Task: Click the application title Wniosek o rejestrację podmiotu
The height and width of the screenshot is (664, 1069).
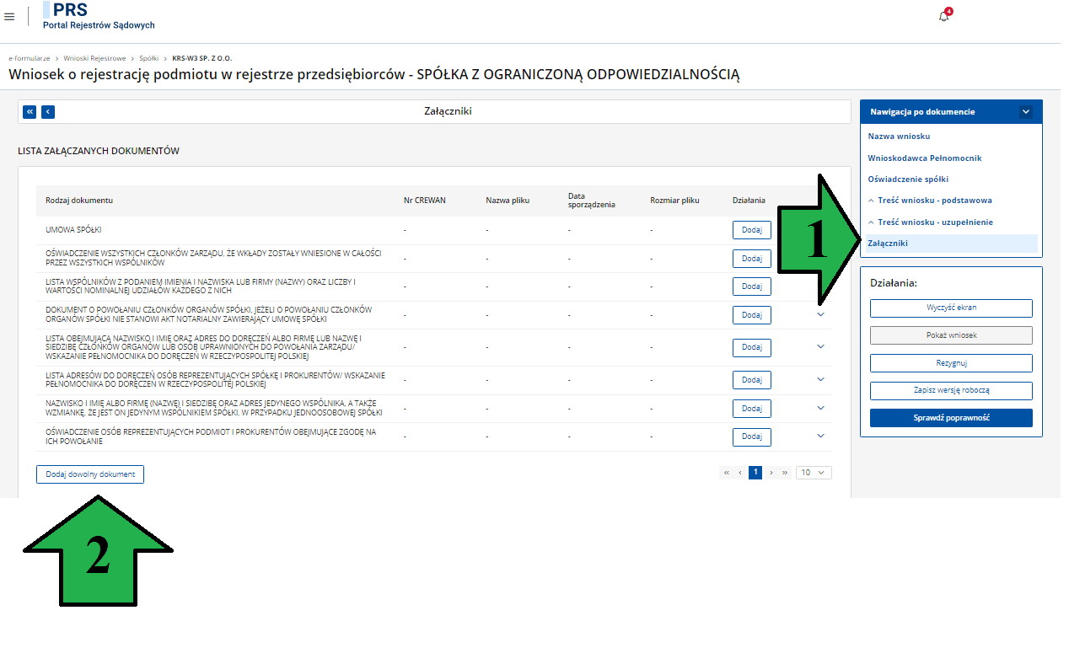Action: [x=373, y=75]
